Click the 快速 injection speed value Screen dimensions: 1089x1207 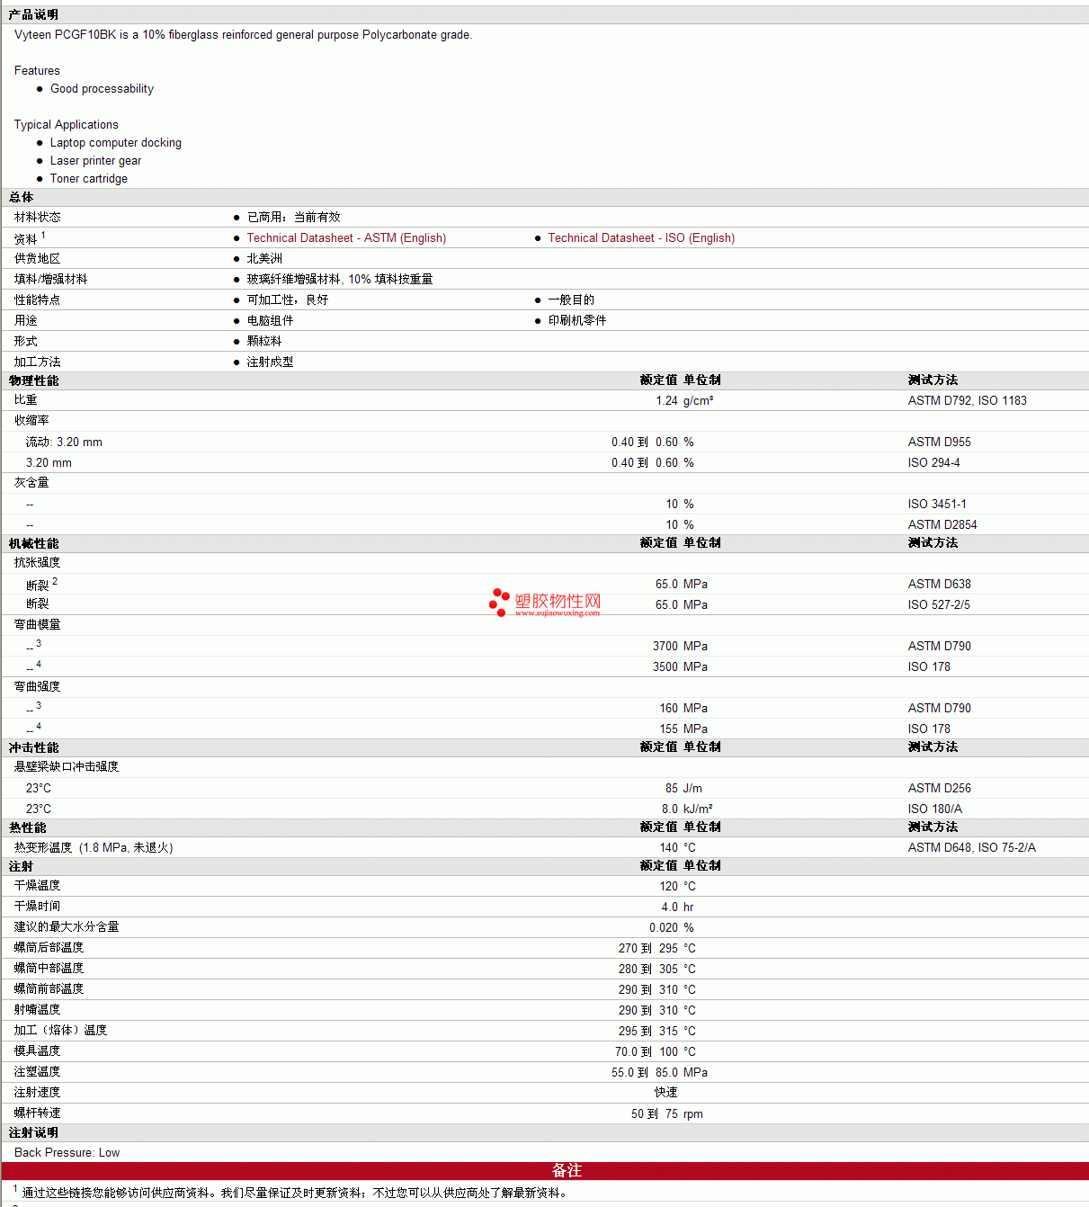pos(666,1093)
